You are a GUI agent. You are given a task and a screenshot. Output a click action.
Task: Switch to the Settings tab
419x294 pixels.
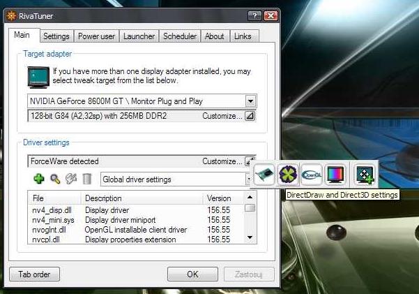(56, 36)
